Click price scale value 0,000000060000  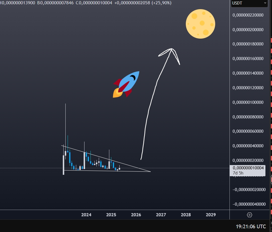tap(248, 131)
